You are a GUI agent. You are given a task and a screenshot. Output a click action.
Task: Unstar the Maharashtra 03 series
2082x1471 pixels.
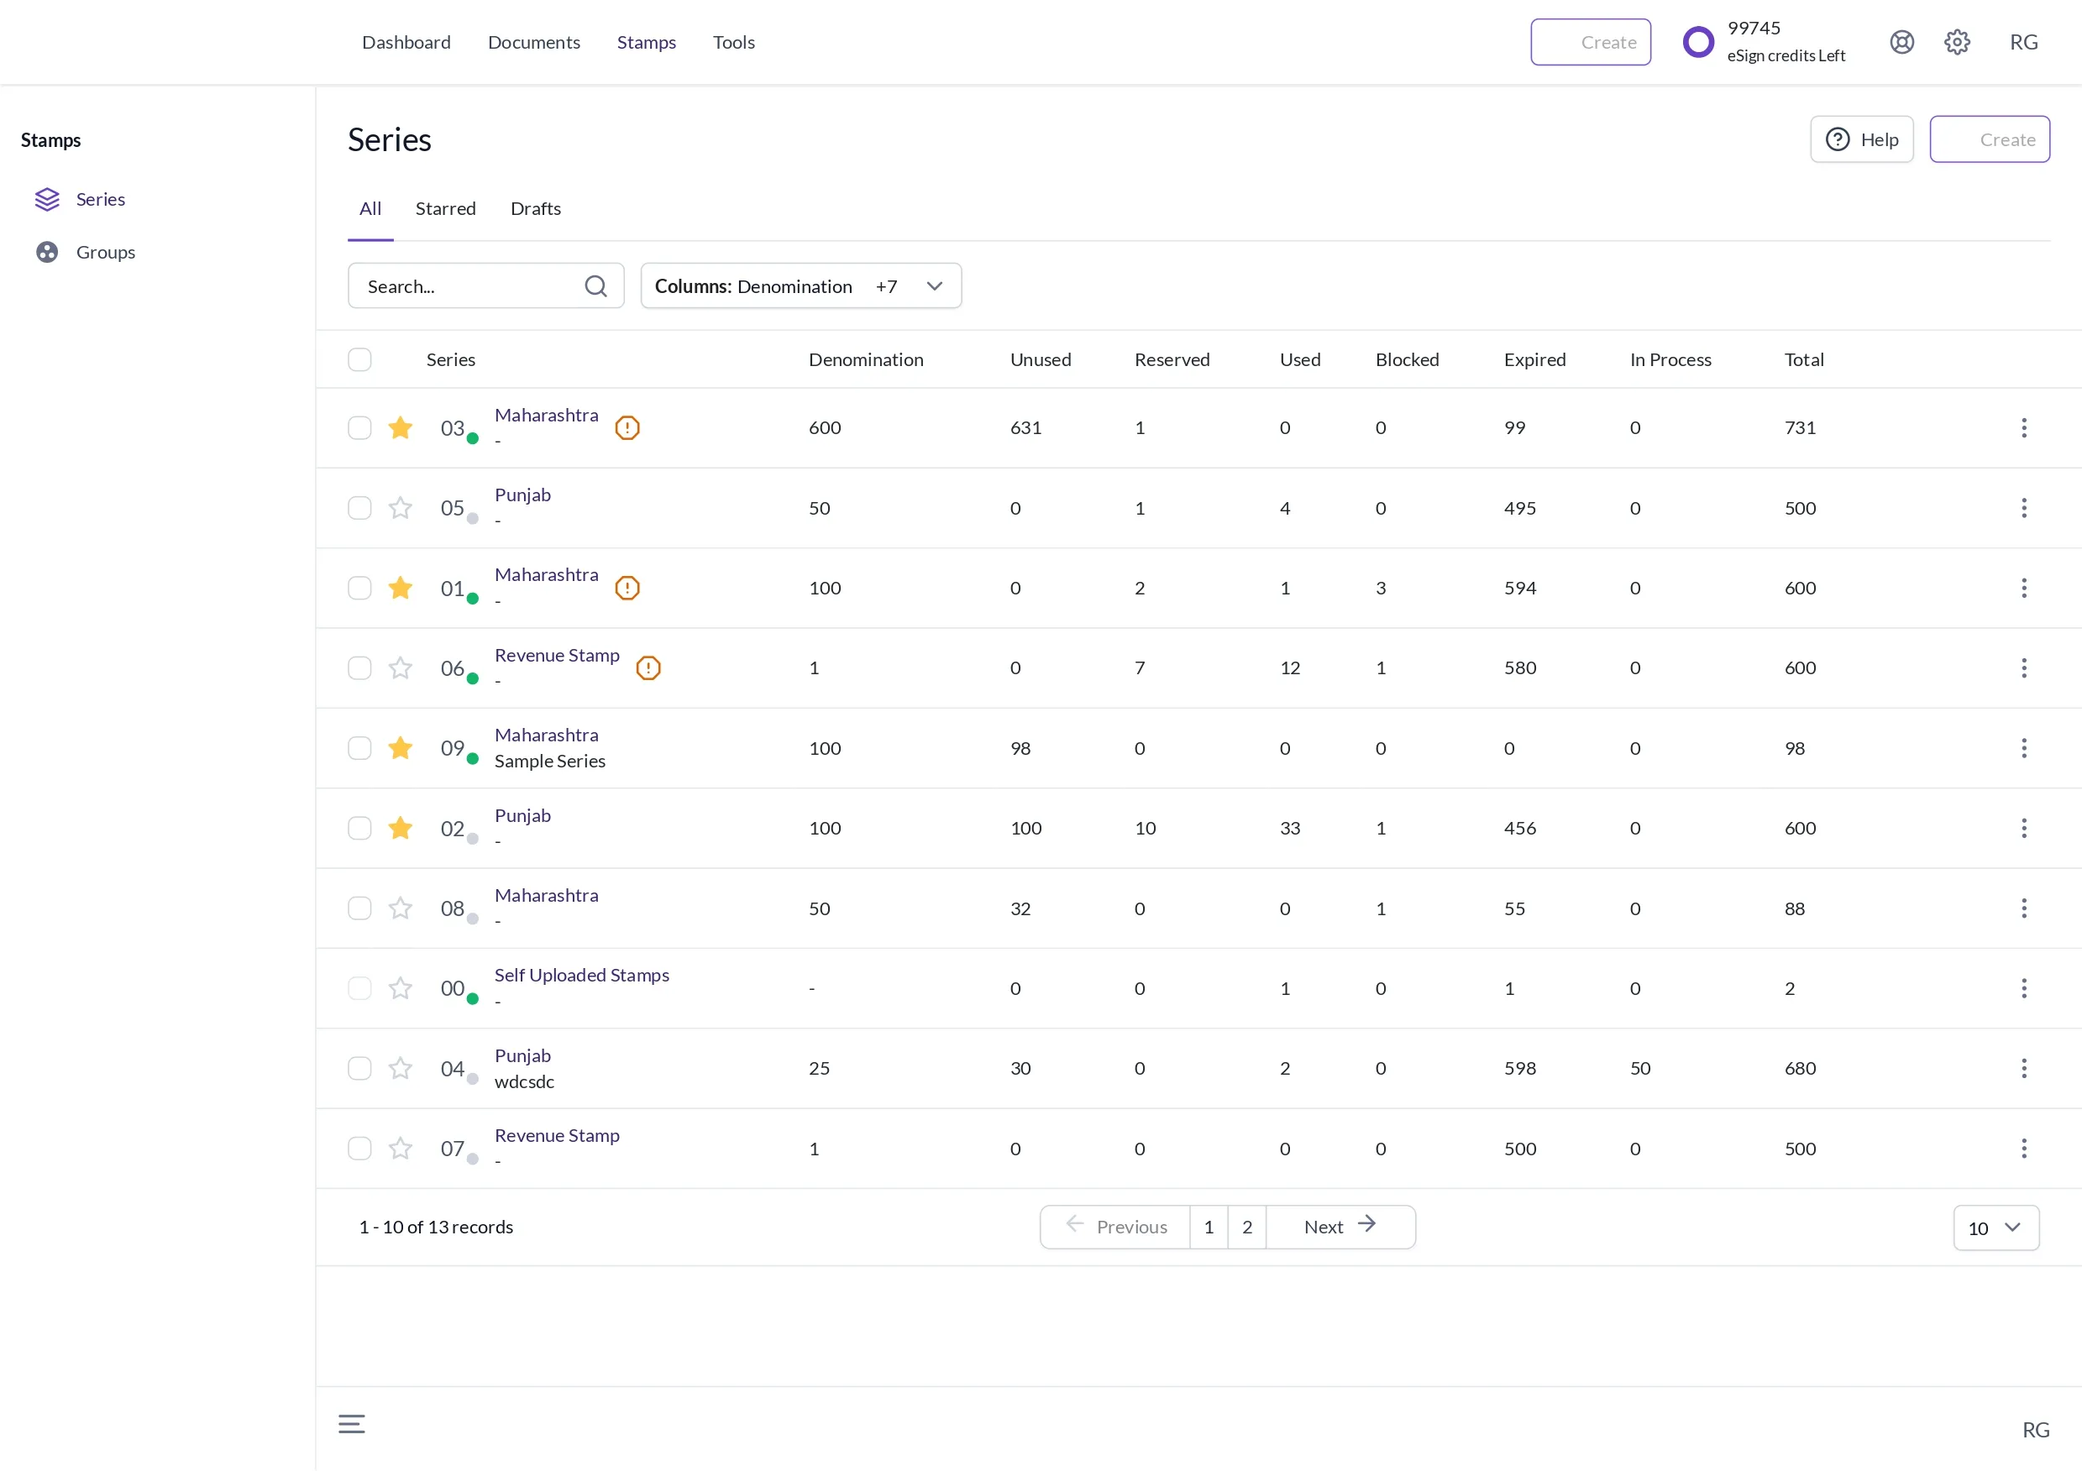tap(400, 428)
